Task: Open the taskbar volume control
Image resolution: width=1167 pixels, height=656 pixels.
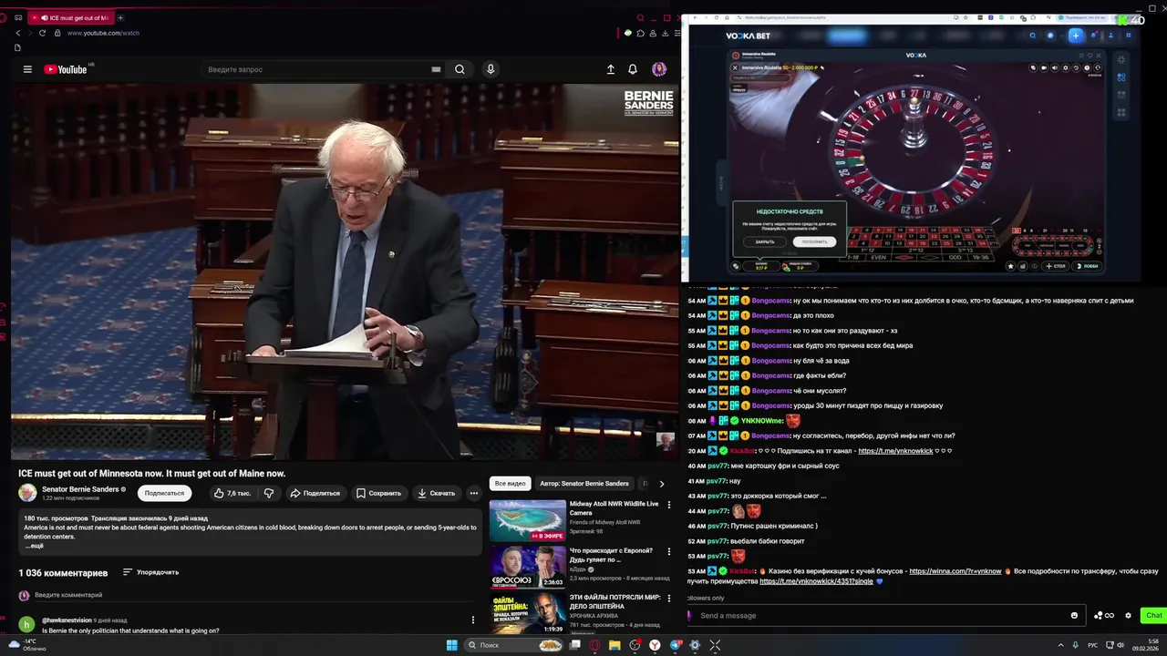Action: tap(1121, 645)
